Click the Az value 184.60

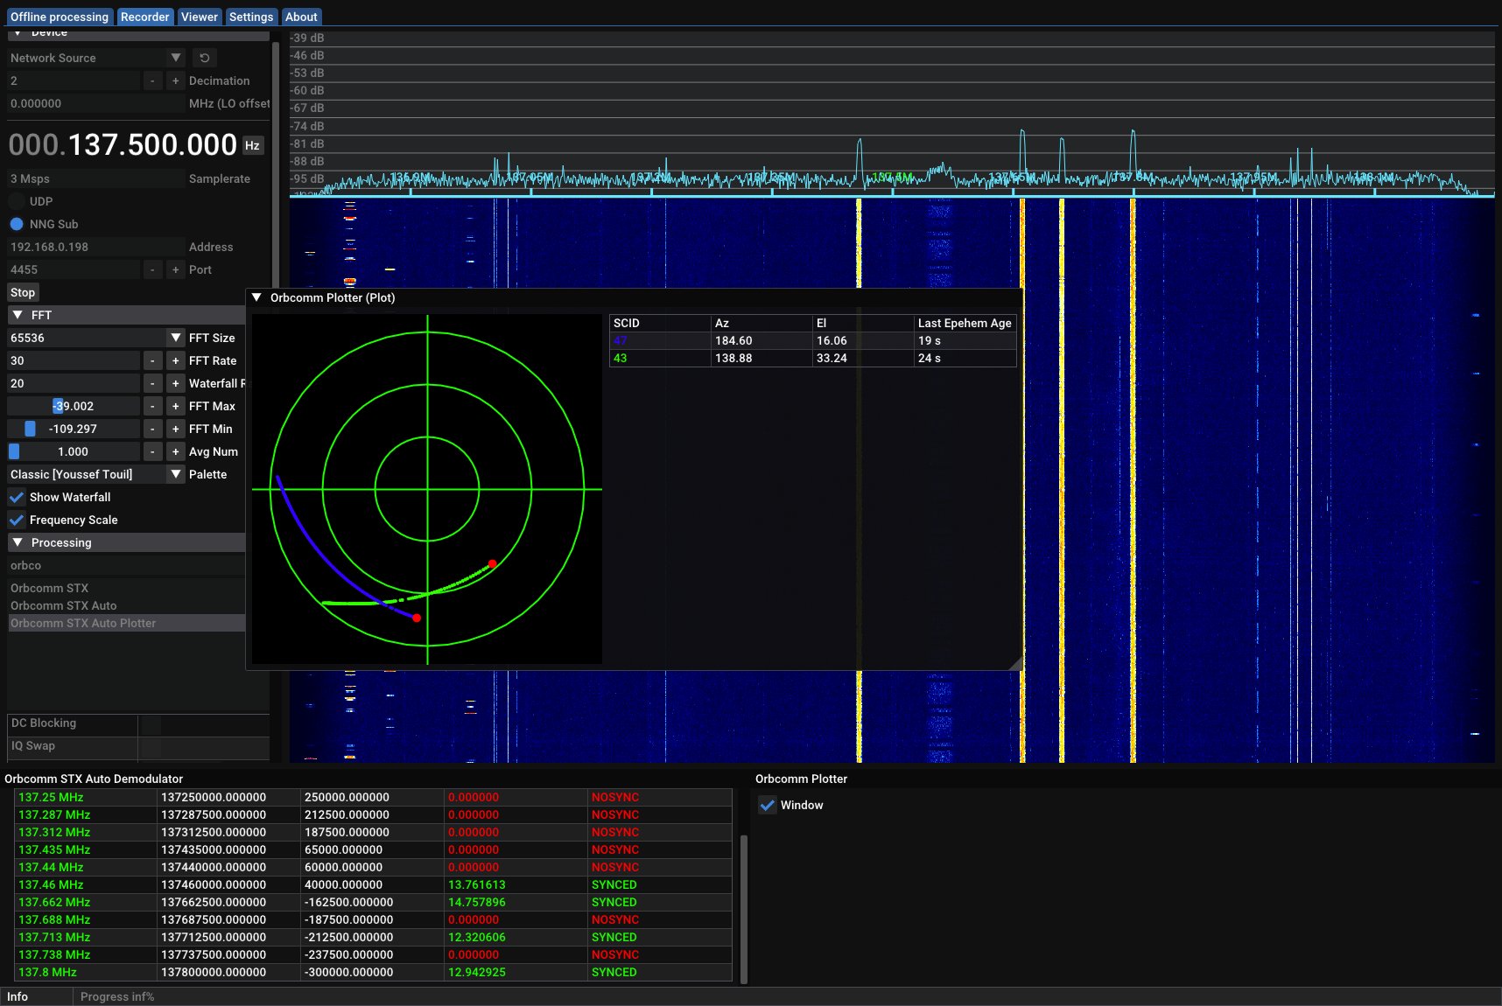(x=733, y=340)
